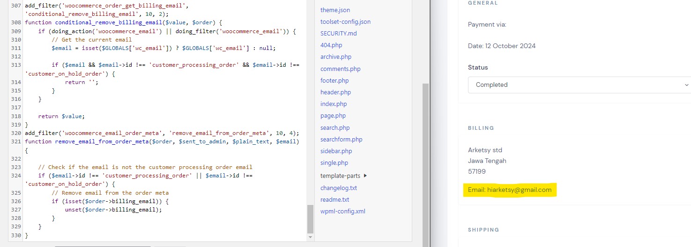The height and width of the screenshot is (247, 691).
Task: Open search.php theme file
Action: pyautogui.click(x=335, y=127)
